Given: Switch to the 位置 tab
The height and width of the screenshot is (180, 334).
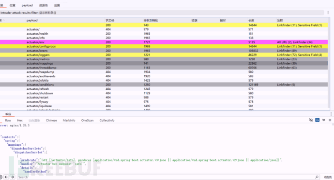Looking at the screenshot, I should coord(13,5).
